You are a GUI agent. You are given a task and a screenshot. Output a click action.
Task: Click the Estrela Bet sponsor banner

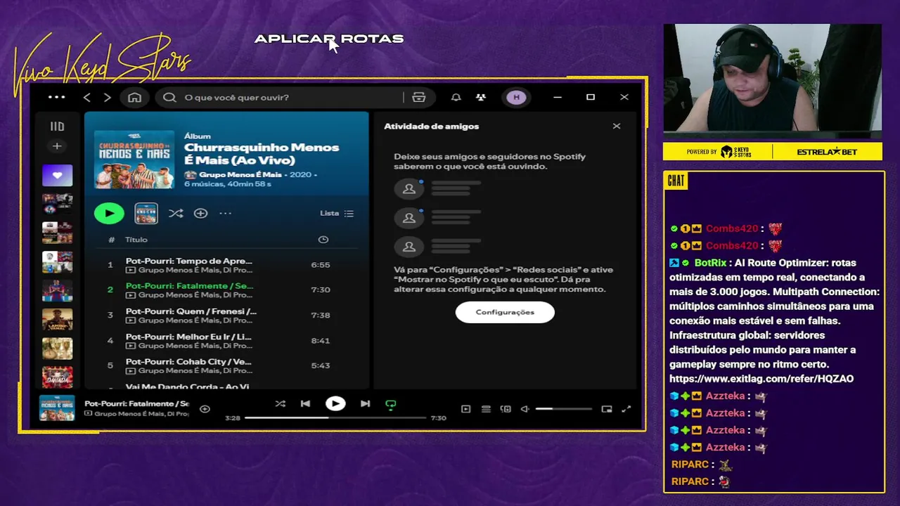(827, 152)
